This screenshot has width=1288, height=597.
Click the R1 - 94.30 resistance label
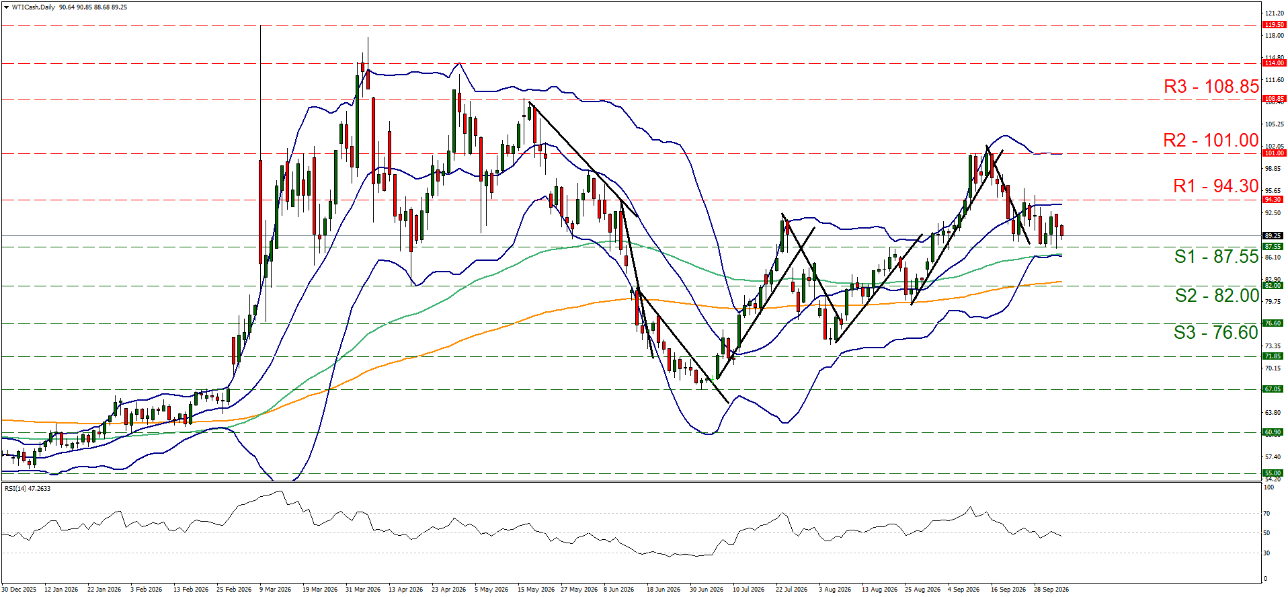click(x=1216, y=186)
